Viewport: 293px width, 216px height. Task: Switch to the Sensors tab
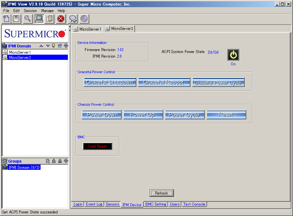[112, 204]
